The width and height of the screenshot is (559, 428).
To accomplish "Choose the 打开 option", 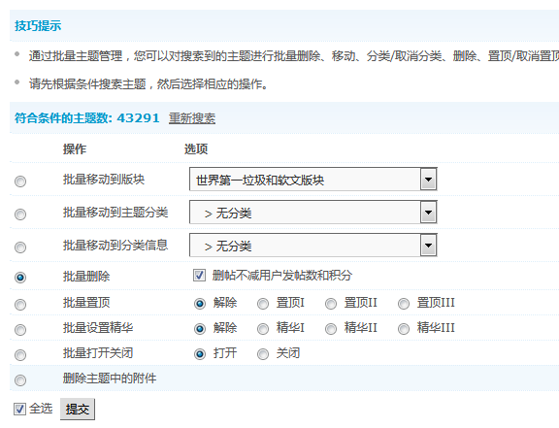I will [200, 354].
